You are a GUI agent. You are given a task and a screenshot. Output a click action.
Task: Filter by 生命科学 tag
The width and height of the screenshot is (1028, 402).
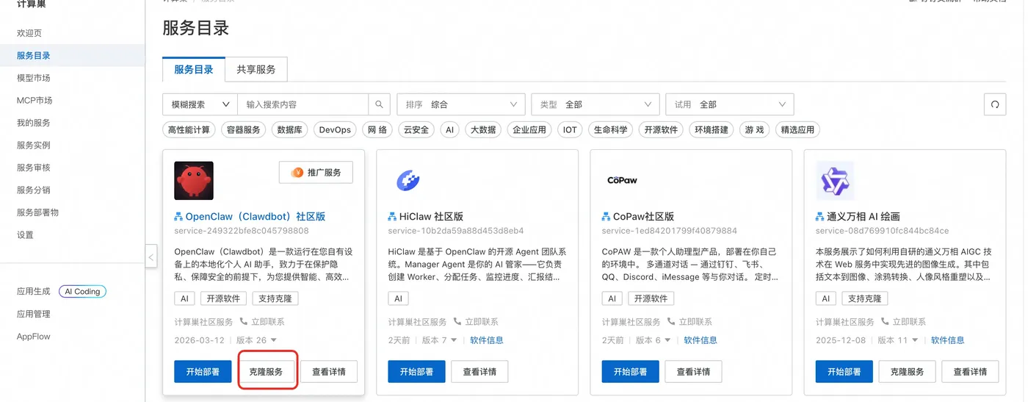pyautogui.click(x=611, y=130)
